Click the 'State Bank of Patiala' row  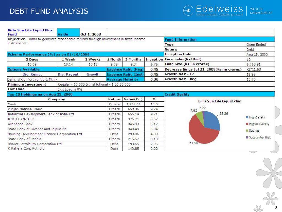point(86,139)
